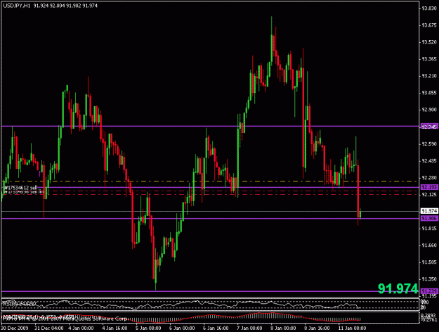Image resolution: width=439 pixels, height=332 pixels.
Task: Select the purple horizontal line at 91.239
Action: 211,291
